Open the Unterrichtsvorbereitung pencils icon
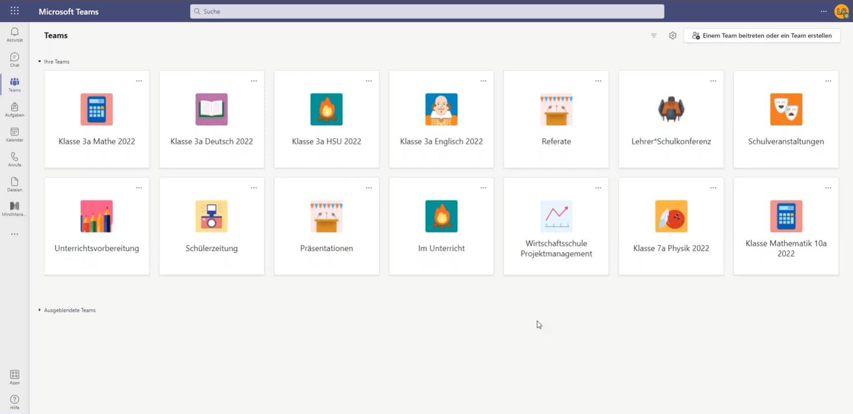The width and height of the screenshot is (853, 414). pyautogui.click(x=96, y=216)
